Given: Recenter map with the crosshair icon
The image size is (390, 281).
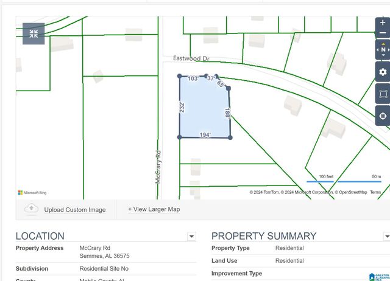Looking at the screenshot, I should click(x=383, y=116).
